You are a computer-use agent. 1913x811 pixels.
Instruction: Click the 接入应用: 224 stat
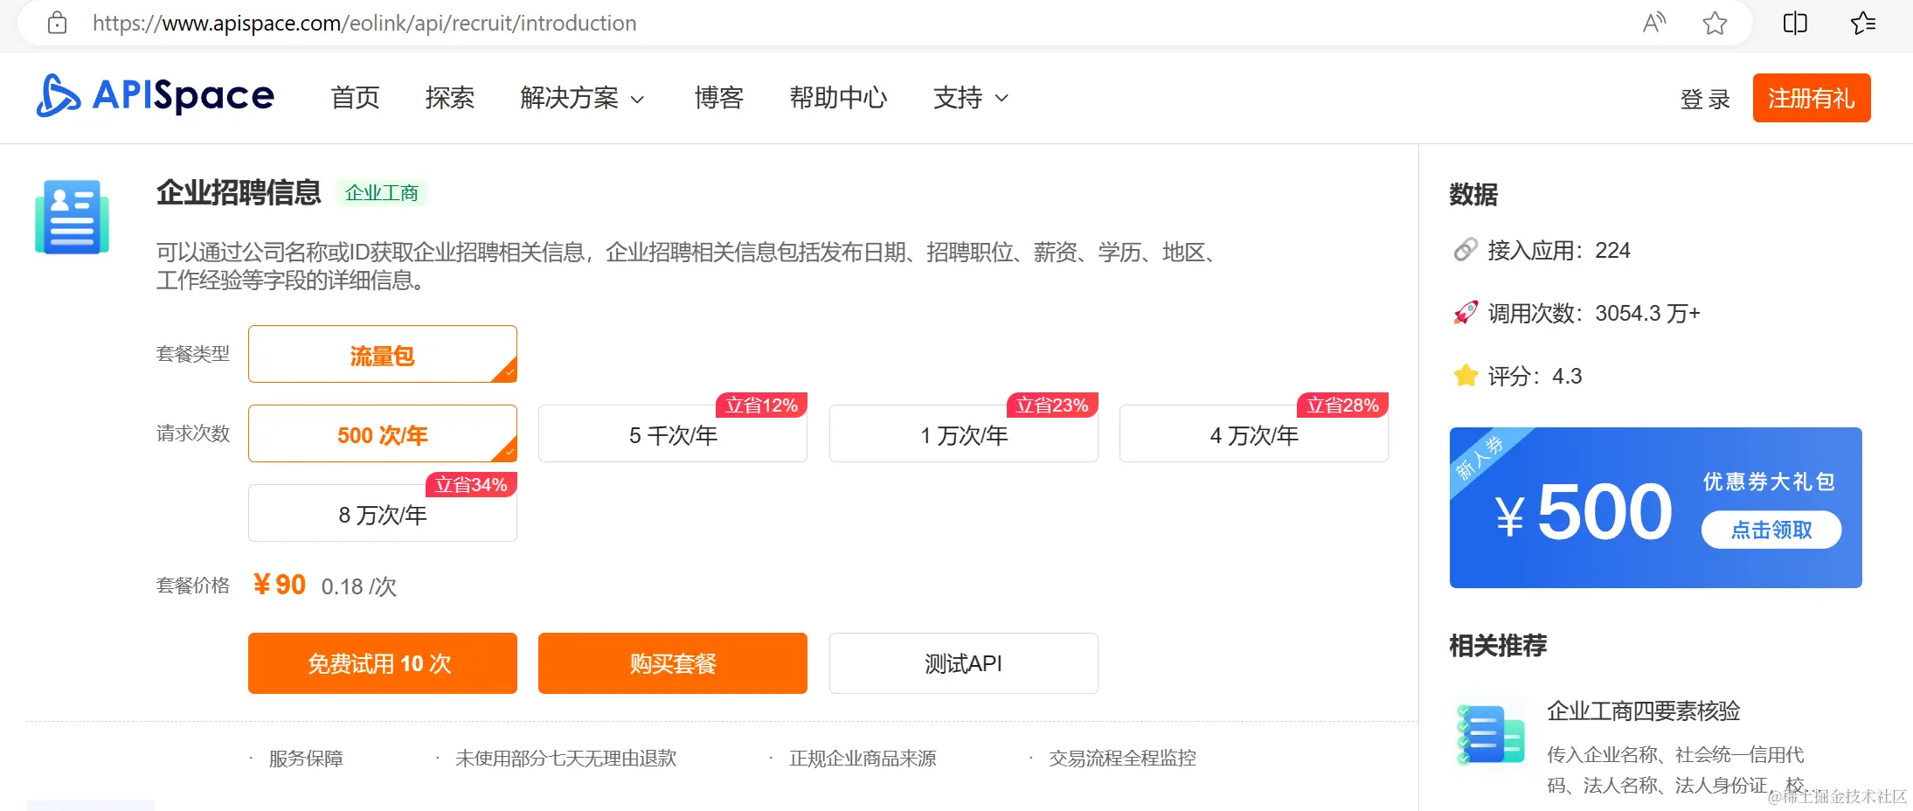pyautogui.click(x=1559, y=250)
